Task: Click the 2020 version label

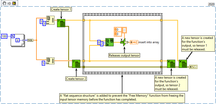Action: (x=211, y=4)
